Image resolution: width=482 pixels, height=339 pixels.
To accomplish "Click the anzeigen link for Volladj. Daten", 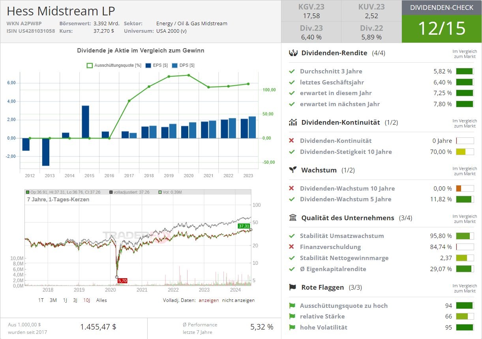I will [209, 300].
